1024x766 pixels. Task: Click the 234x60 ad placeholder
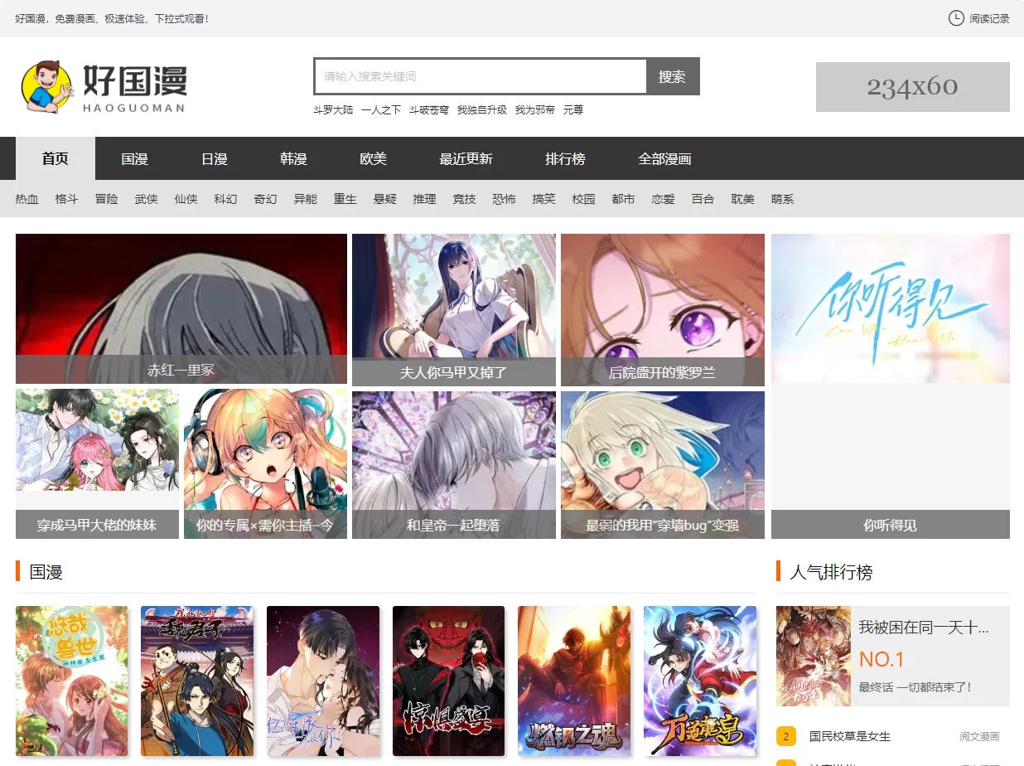[912, 85]
